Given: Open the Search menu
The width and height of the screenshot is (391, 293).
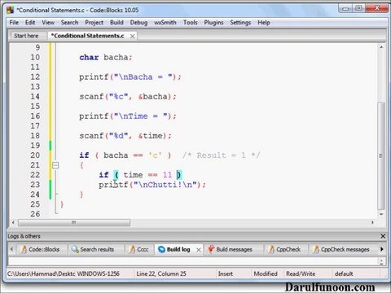Looking at the screenshot, I should point(69,23).
